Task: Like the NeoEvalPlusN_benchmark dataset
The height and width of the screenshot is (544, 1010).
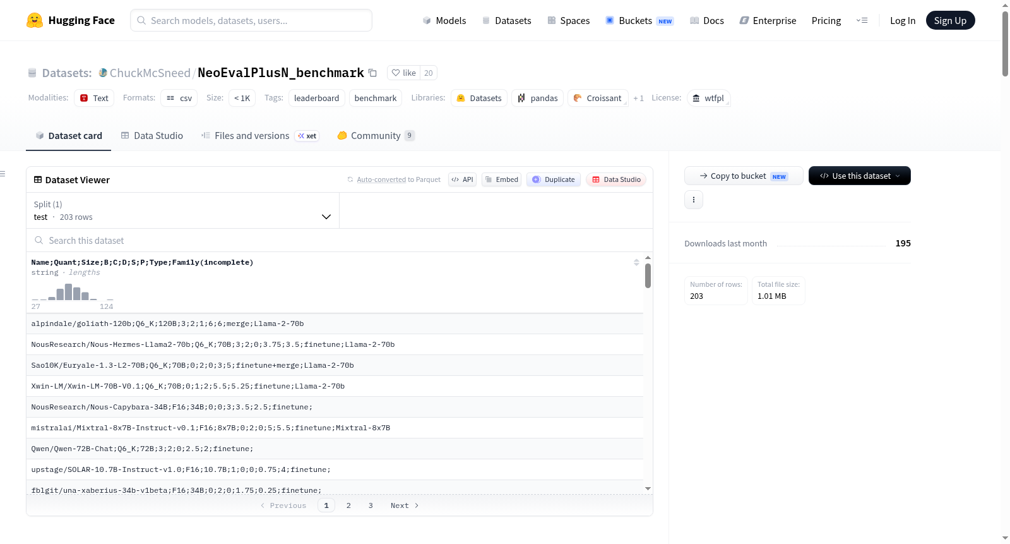Action: 403,73
